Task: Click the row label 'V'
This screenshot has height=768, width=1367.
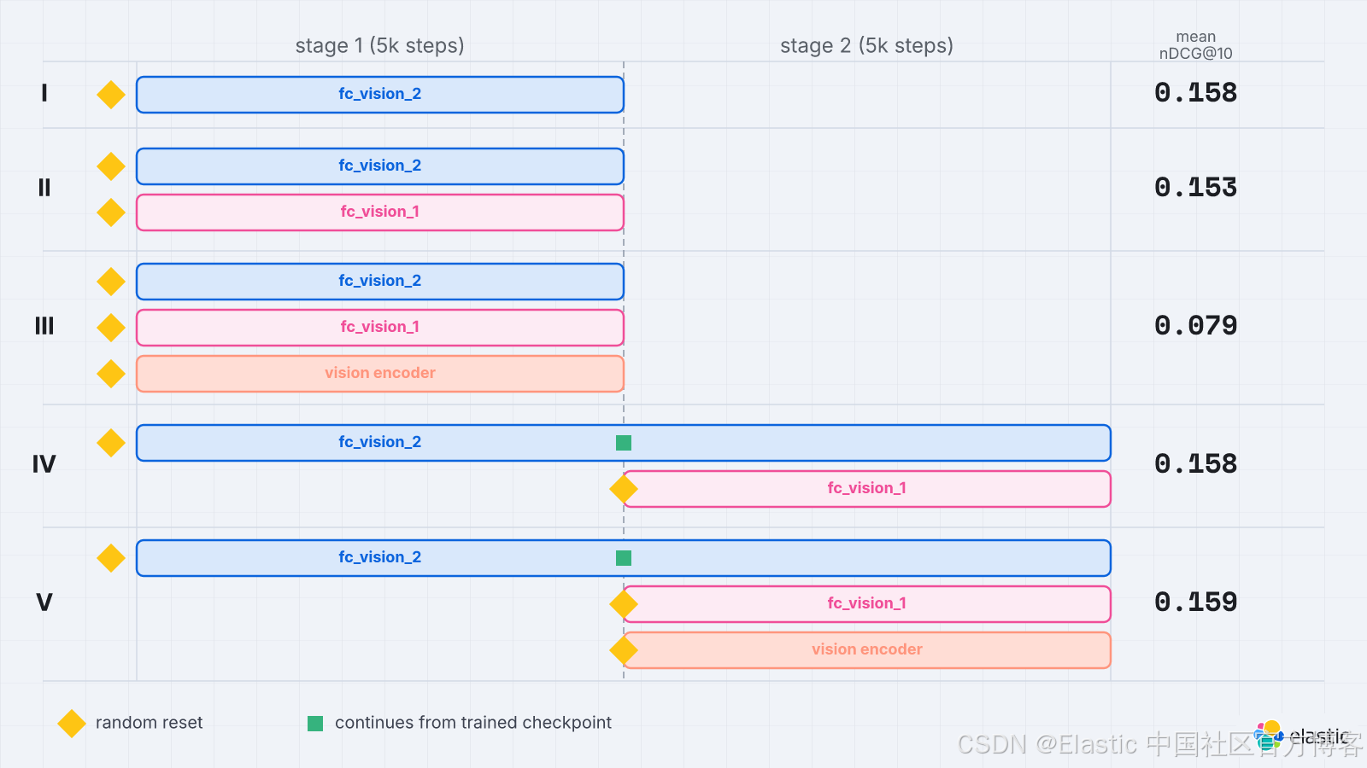Action: pyautogui.click(x=44, y=602)
